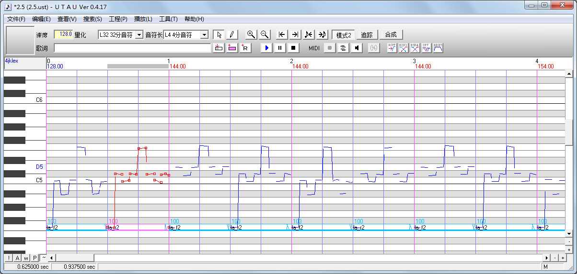Image resolution: width=577 pixels, height=274 pixels.
Task: Click the horizontal zoom plus button
Action: 563,258
